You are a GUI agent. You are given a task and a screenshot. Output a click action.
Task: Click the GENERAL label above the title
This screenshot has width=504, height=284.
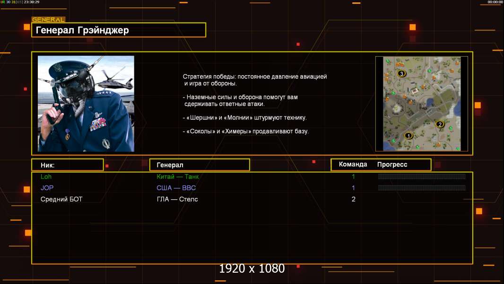coord(48,19)
